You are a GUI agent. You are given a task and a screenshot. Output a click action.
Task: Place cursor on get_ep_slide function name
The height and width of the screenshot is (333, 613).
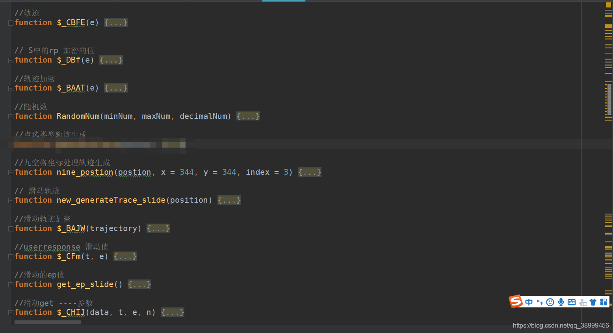click(85, 284)
